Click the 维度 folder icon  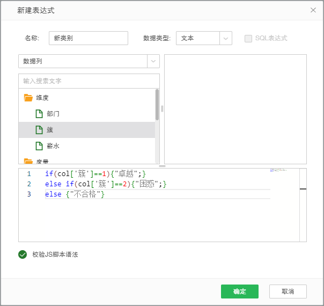click(x=28, y=98)
